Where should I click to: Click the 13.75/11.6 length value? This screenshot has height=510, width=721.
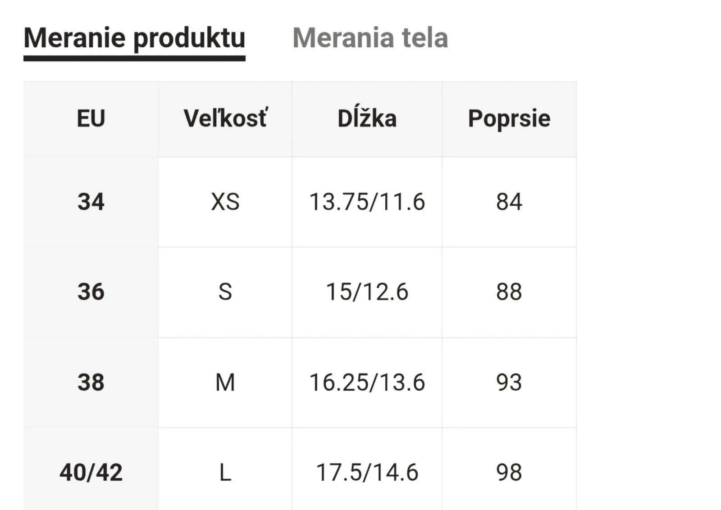[x=367, y=202]
